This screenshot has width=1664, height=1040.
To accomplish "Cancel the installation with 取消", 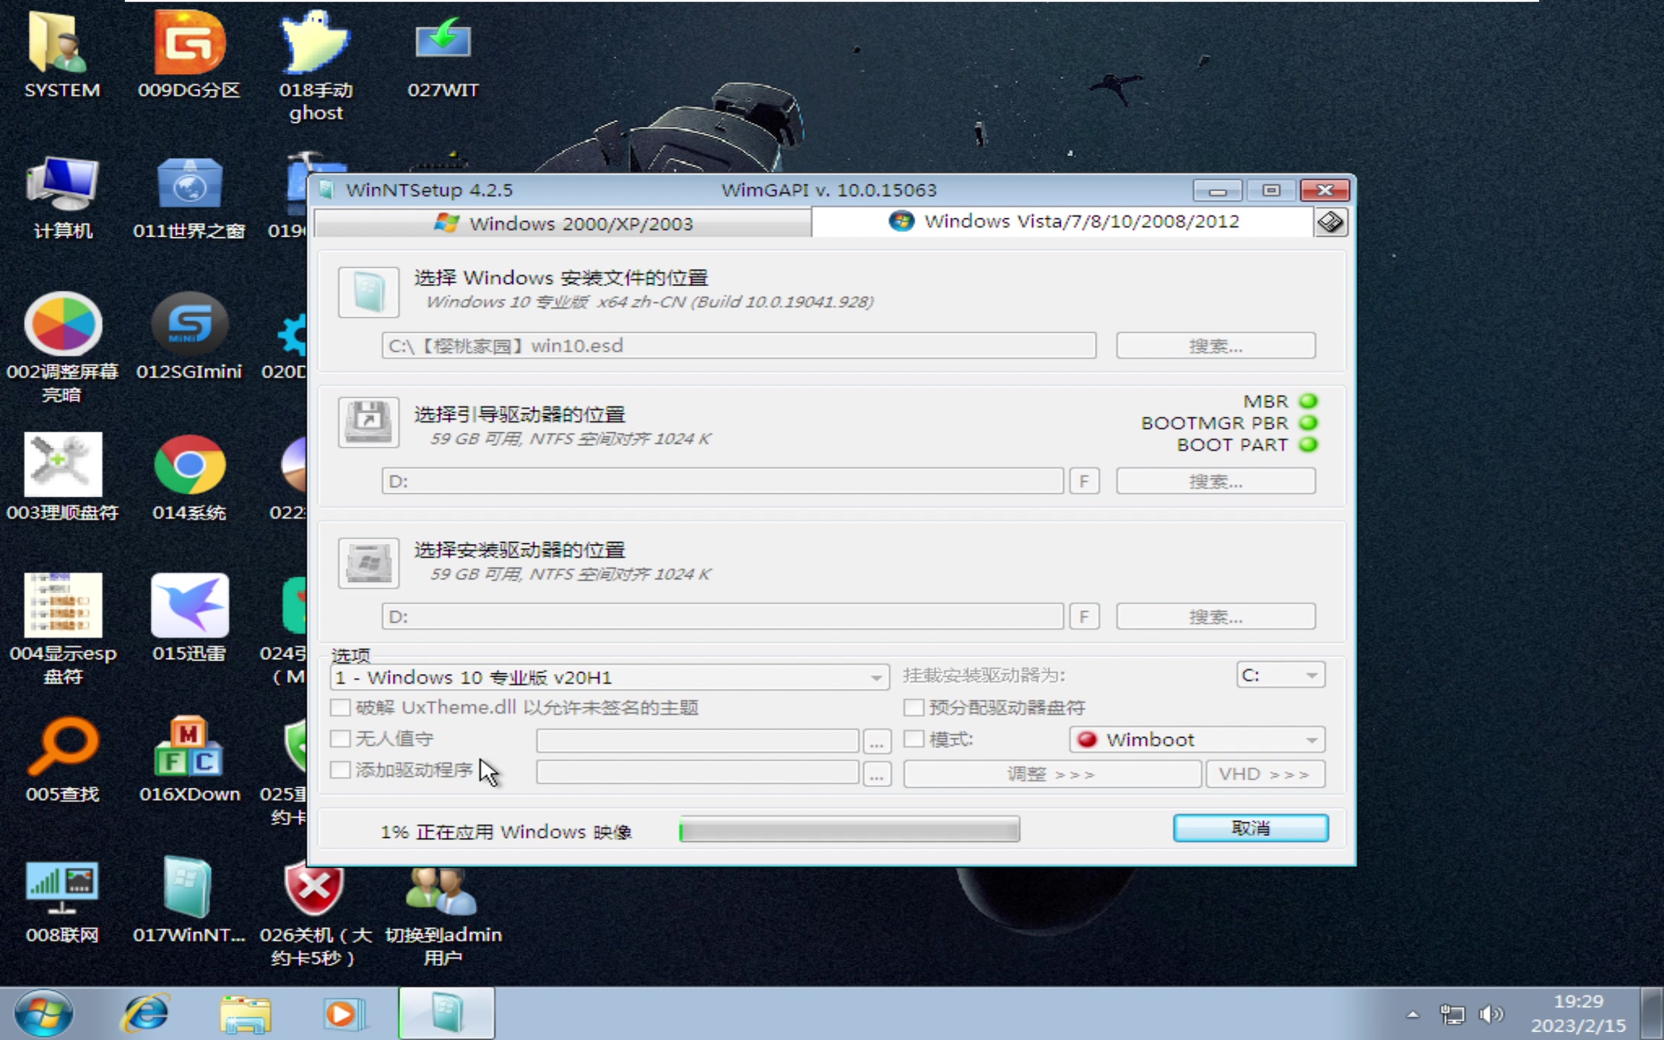I will pyautogui.click(x=1251, y=828).
